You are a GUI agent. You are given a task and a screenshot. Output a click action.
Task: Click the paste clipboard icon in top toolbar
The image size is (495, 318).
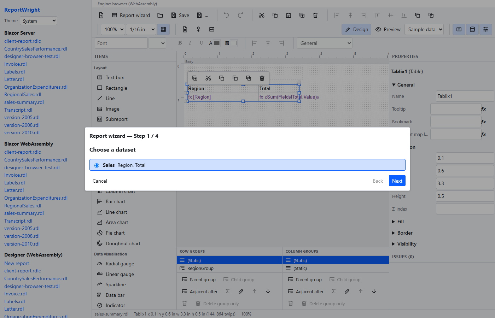point(289,15)
